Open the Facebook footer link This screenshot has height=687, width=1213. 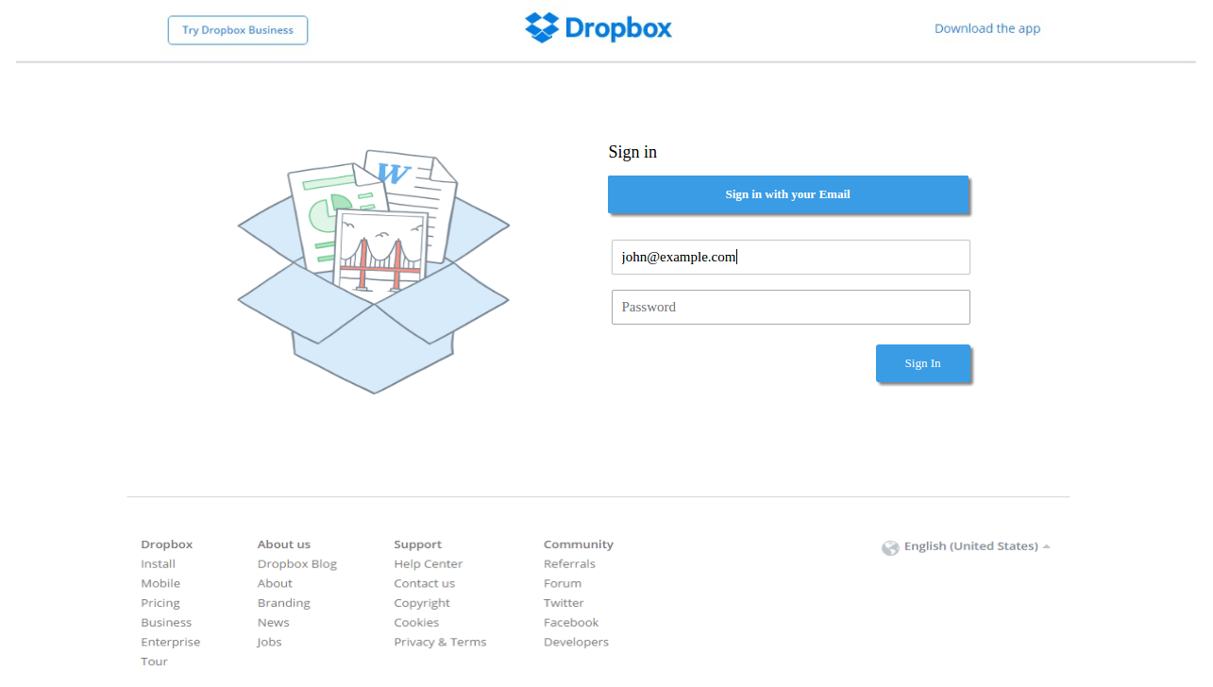[571, 622]
